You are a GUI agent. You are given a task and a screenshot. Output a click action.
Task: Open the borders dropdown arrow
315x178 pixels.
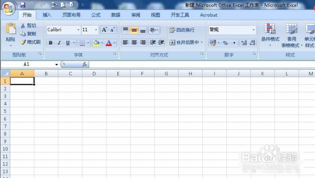click(88, 43)
